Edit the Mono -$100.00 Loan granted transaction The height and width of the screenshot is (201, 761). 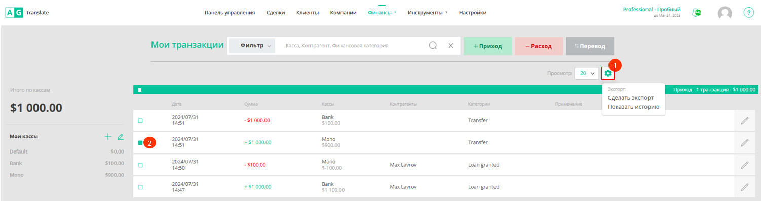[x=744, y=165]
